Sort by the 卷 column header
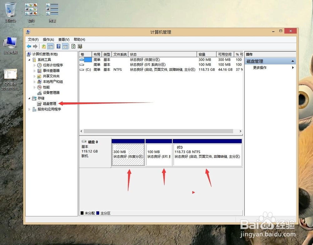 (x=85, y=54)
